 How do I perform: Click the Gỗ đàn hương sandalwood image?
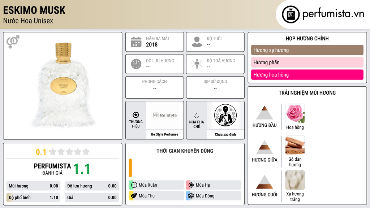(x=295, y=145)
